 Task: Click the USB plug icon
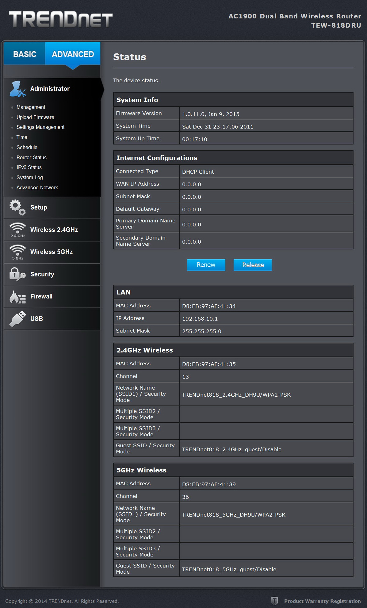pyautogui.click(x=17, y=319)
